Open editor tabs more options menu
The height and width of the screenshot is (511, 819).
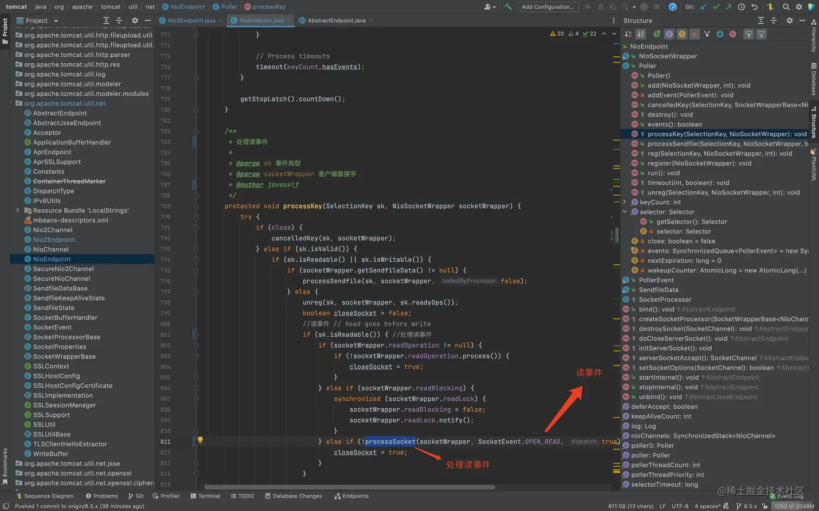[614, 21]
